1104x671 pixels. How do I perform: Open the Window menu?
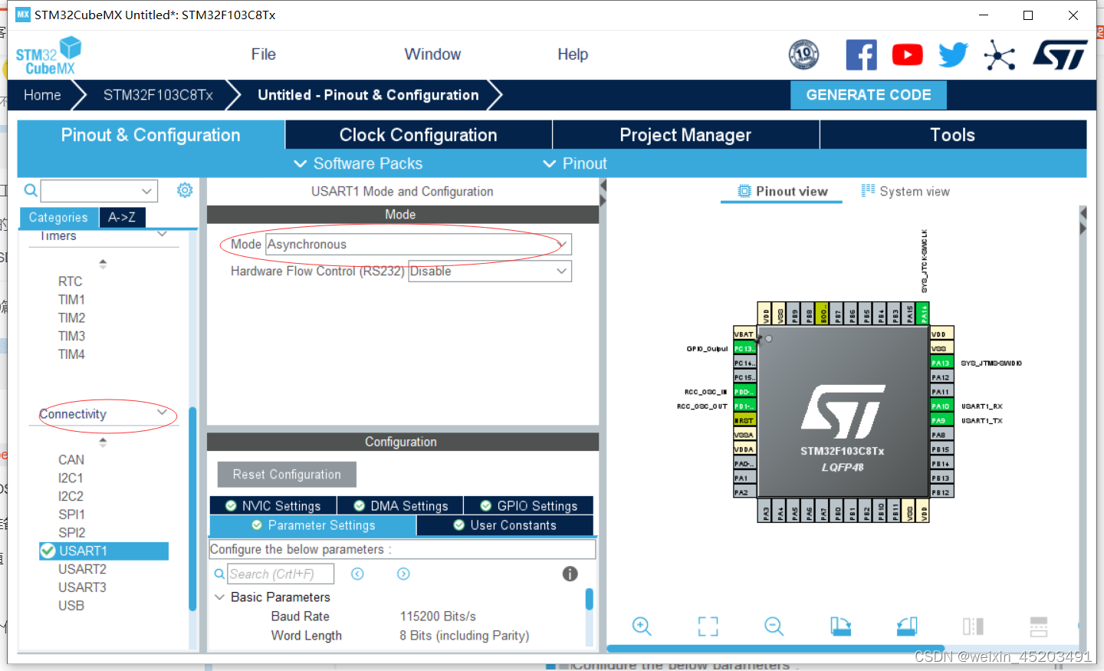tap(432, 54)
